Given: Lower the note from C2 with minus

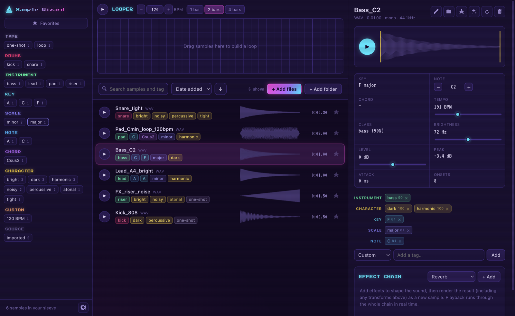Looking at the screenshot, I should pyautogui.click(x=438, y=87).
